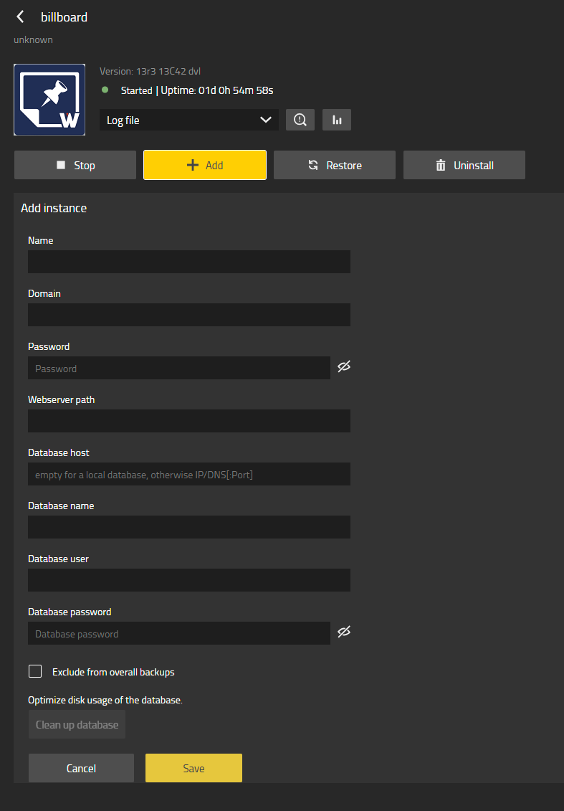Image resolution: width=564 pixels, height=811 pixels.
Task: Click Restore button
Action: 335,165
